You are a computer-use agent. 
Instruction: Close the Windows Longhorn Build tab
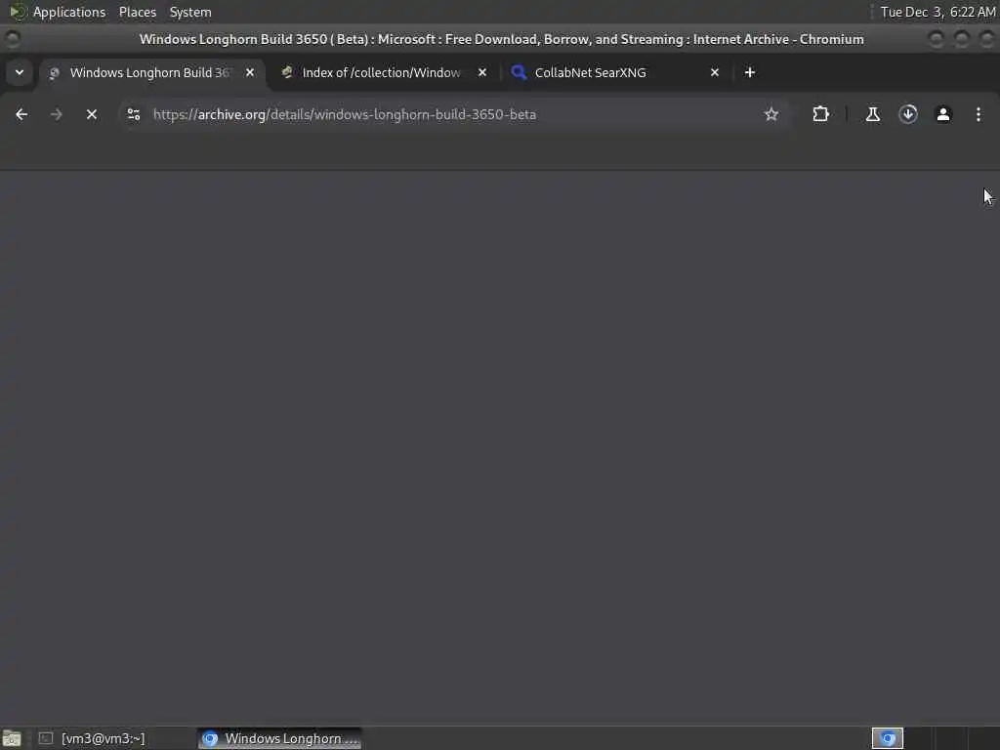tap(250, 72)
